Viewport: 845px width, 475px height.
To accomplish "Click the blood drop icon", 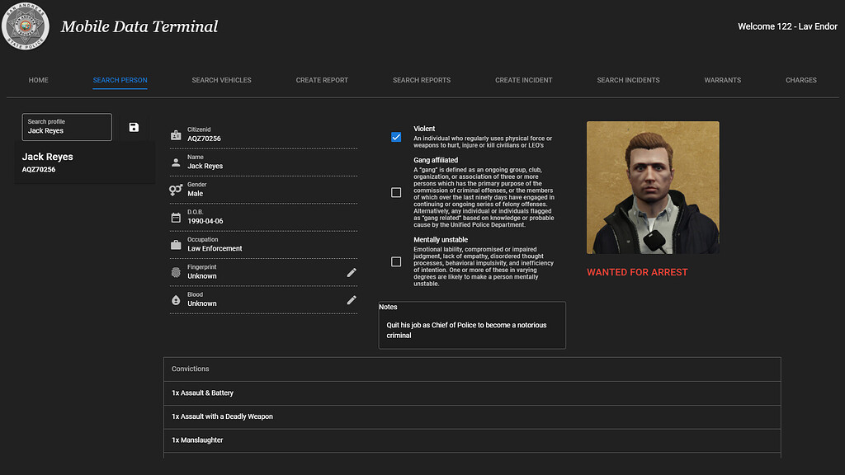I will (174, 299).
